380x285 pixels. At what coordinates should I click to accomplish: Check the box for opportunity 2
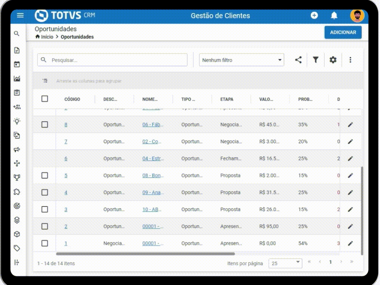click(x=45, y=226)
